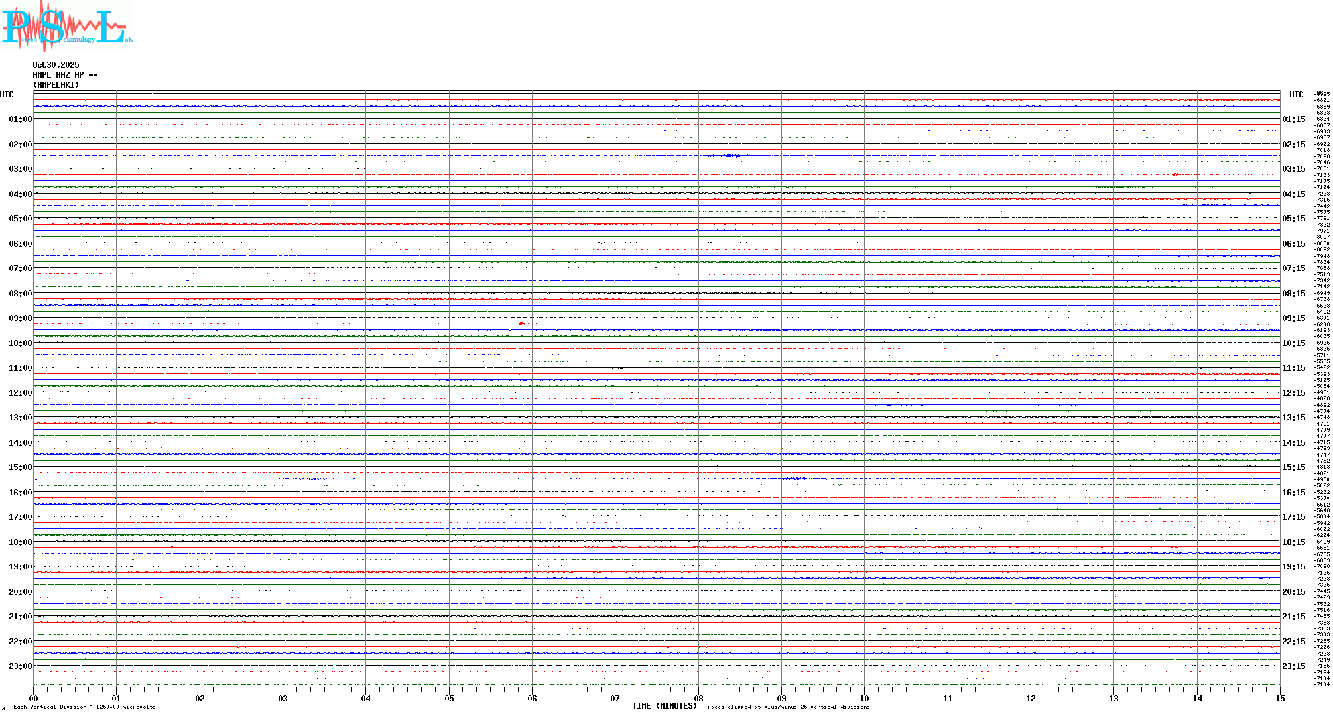Click minute 15 tick on bottom axis
The height and width of the screenshot is (716, 1333).
pos(1279,698)
